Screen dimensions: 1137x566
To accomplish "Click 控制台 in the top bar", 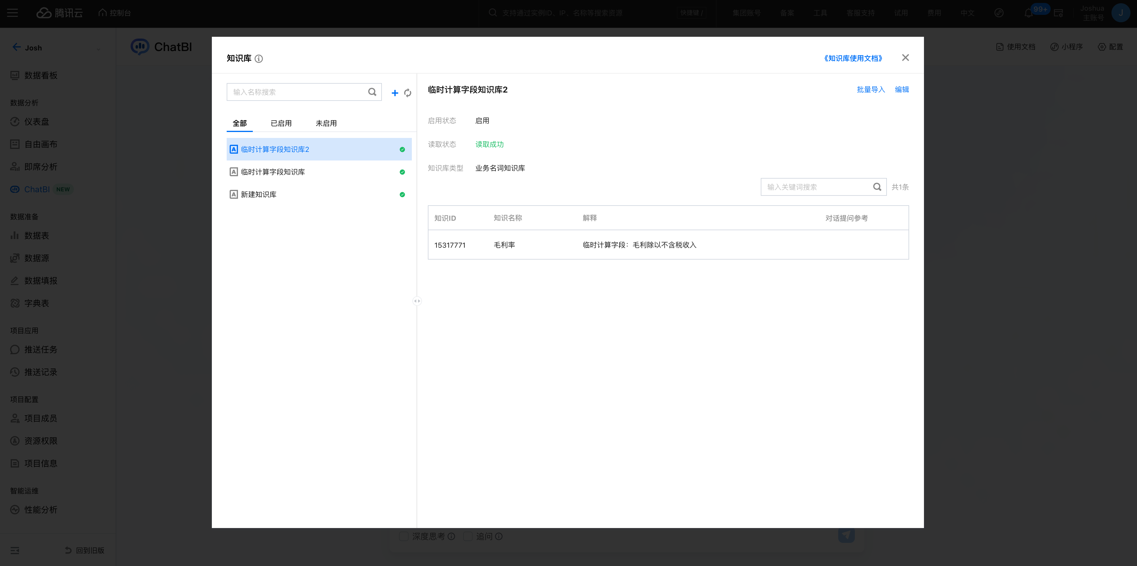I will click(x=115, y=13).
